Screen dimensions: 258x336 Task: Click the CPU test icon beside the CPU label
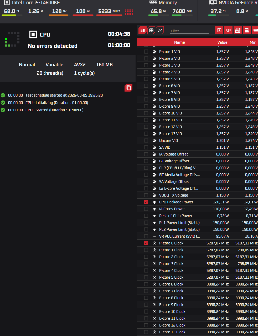click(33, 34)
